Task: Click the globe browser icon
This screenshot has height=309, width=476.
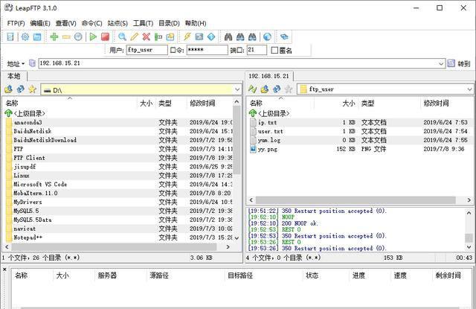Action: [x=267, y=36]
